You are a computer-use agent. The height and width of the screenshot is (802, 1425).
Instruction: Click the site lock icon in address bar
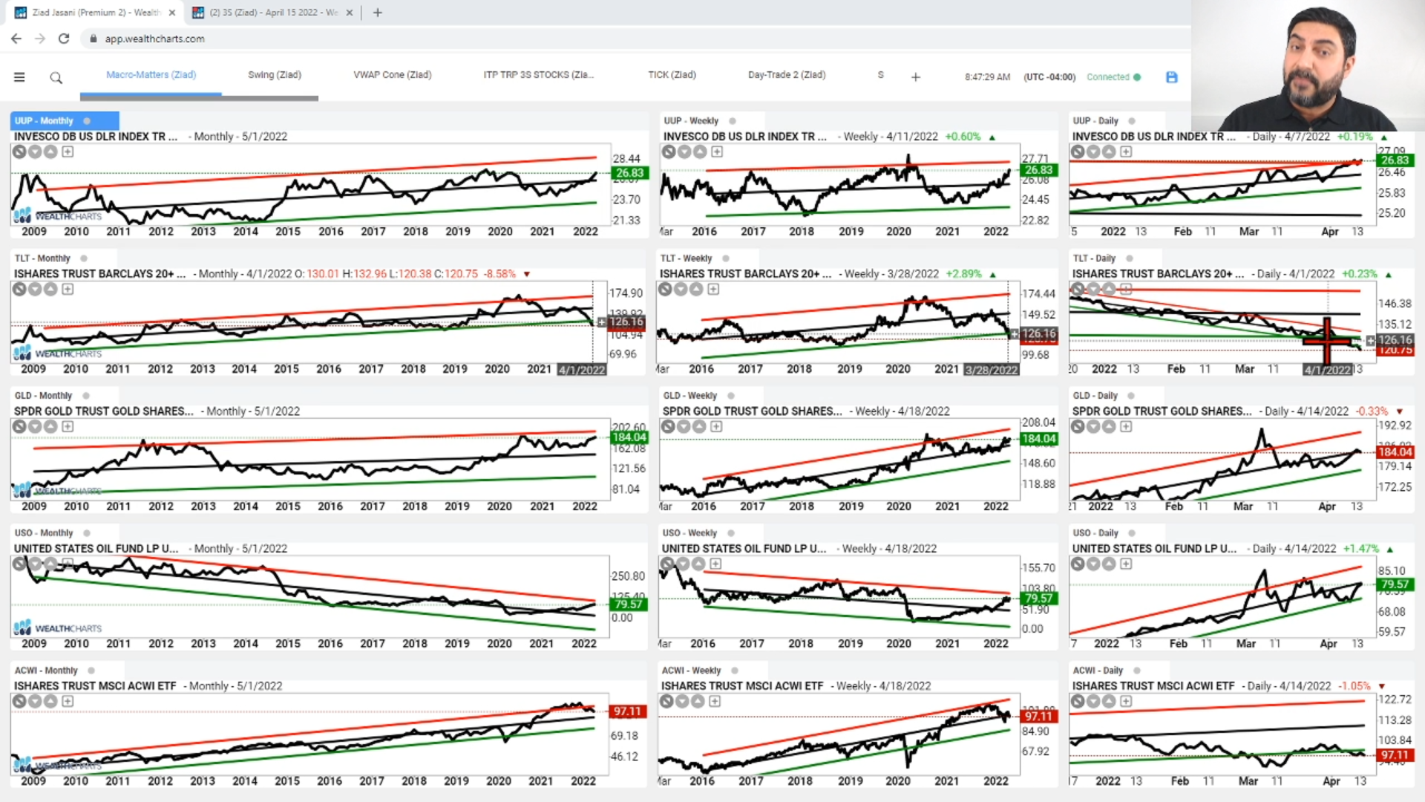coord(94,39)
